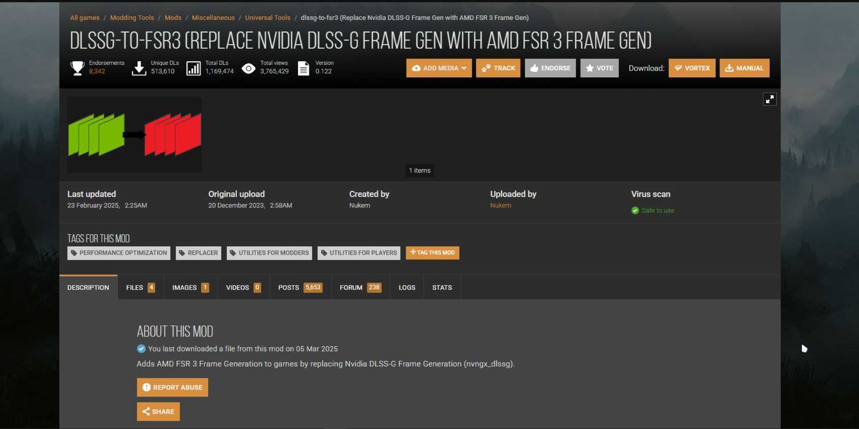Open uploader Nukem's profile link

pyautogui.click(x=500, y=205)
